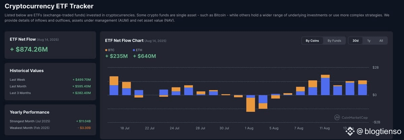The image size is (404, 140).
Task: Click the +$640M ETH flow figure
Action: (x=144, y=56)
